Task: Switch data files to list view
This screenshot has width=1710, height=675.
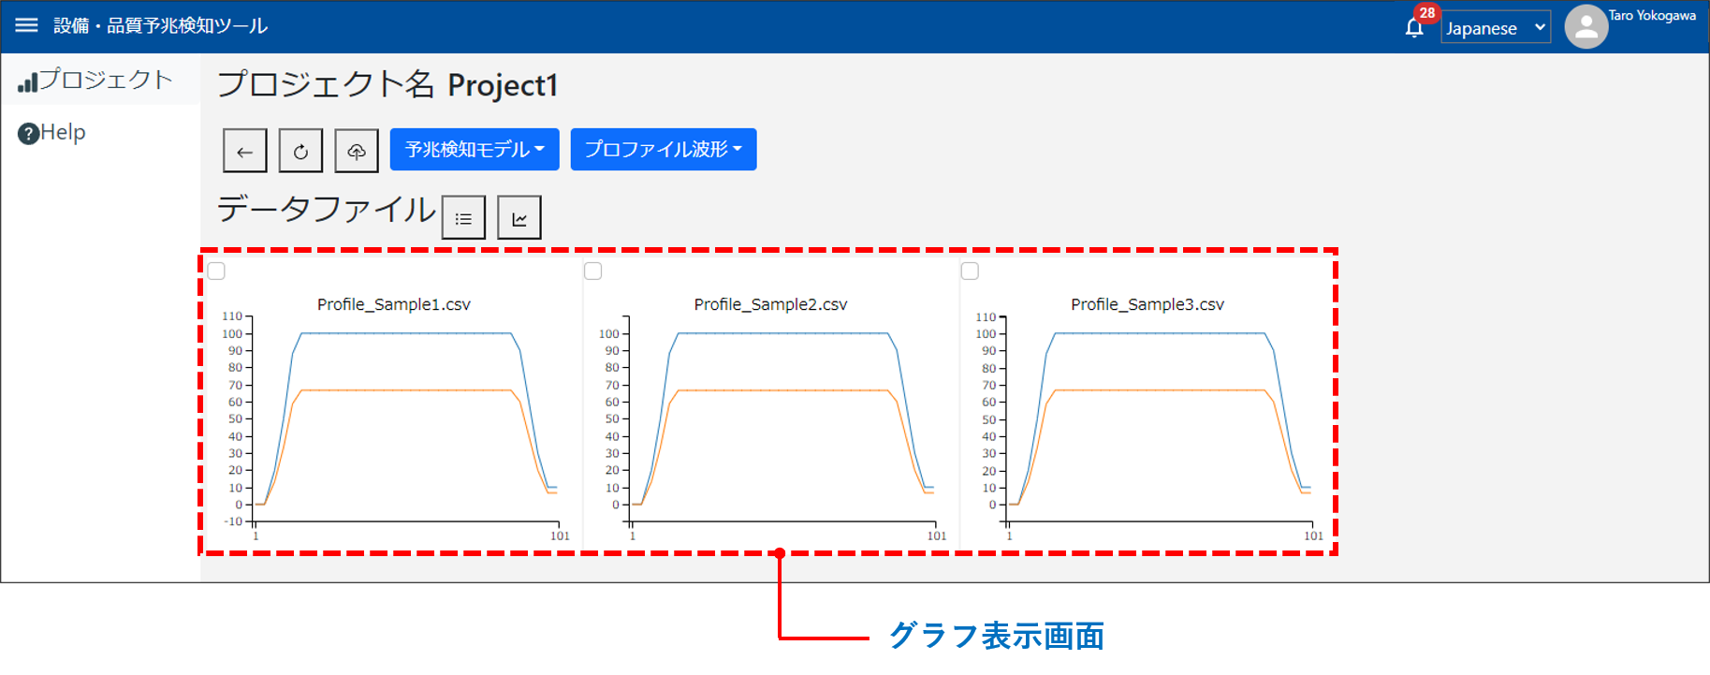Action: point(463,218)
